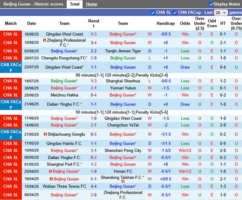This screenshot has width=242, height=200.
Task: Click the red card icon beside Shijiazhuang Gongfu
Action: click(x=45, y=134)
